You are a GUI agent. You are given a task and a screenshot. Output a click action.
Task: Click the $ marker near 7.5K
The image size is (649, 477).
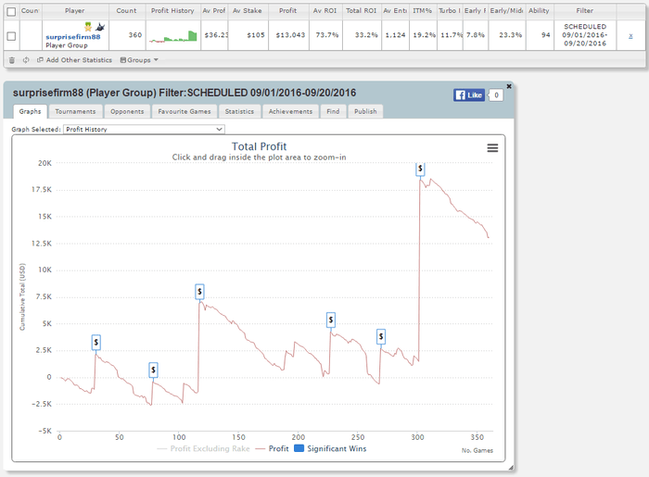click(x=199, y=292)
